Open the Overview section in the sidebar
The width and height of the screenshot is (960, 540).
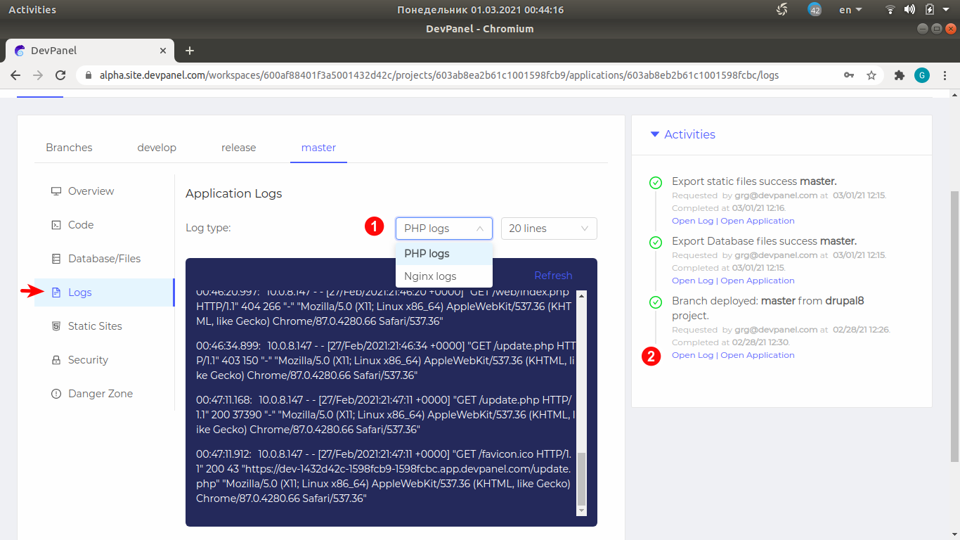click(x=90, y=191)
